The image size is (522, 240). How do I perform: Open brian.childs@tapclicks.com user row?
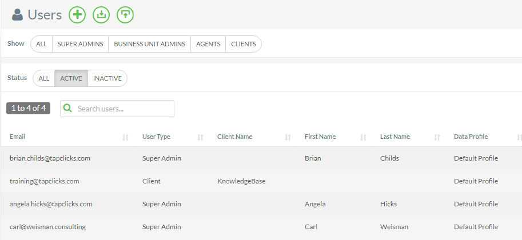coord(261,158)
